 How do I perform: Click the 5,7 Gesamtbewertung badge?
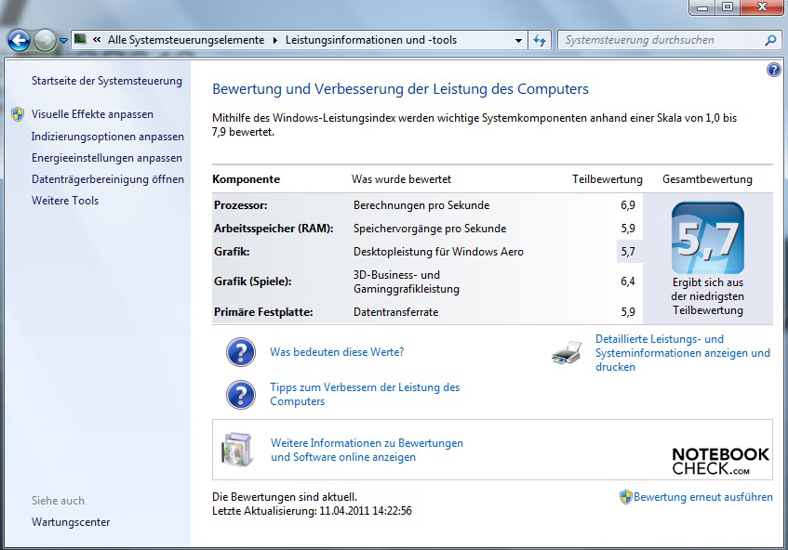coord(708,238)
